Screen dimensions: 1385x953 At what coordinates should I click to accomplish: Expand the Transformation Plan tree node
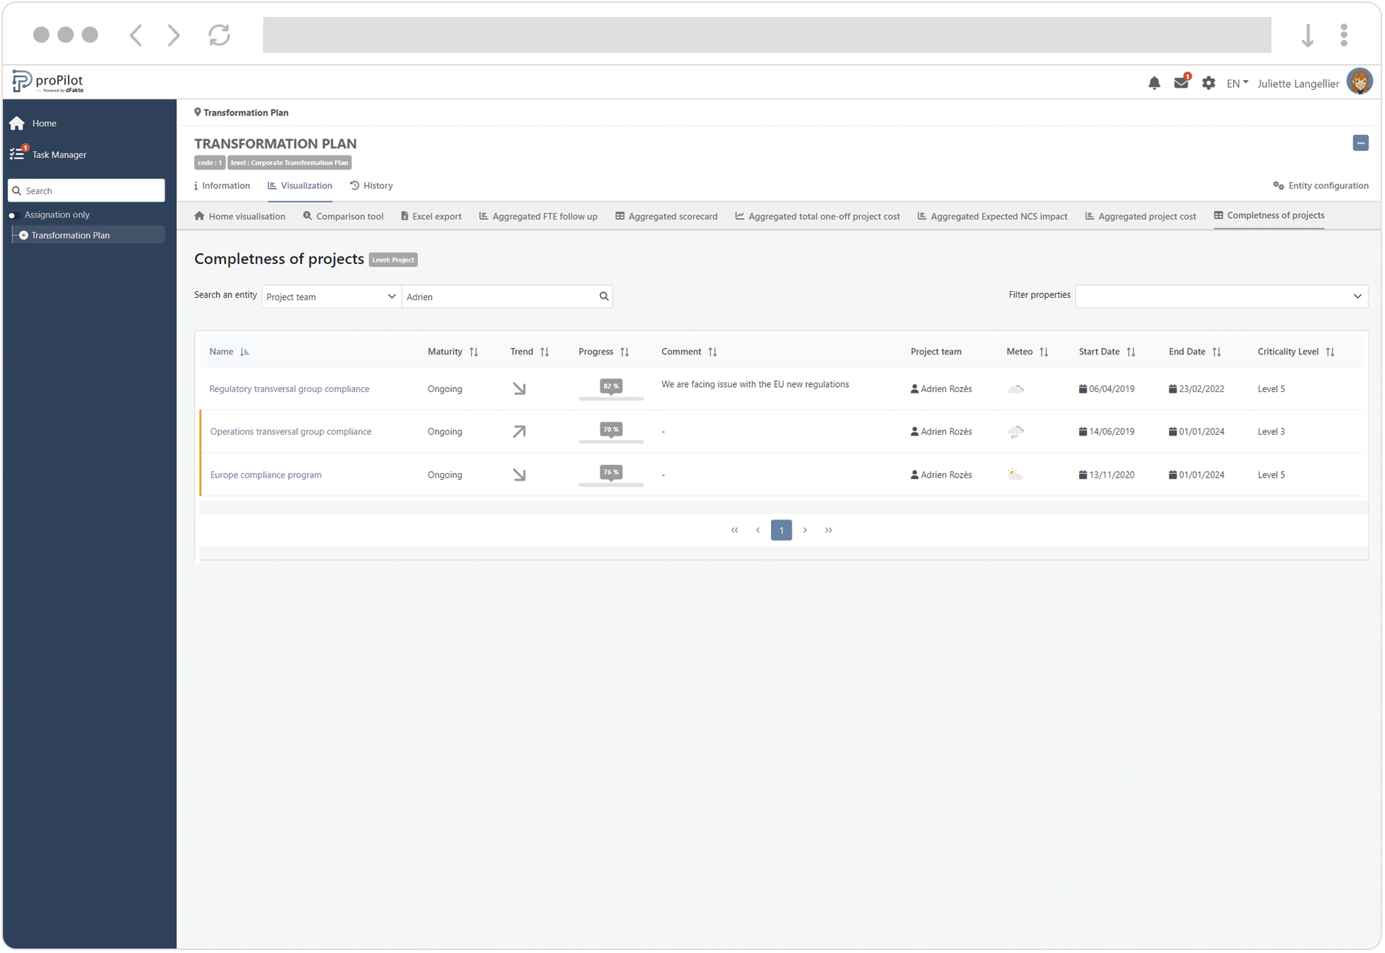24,236
